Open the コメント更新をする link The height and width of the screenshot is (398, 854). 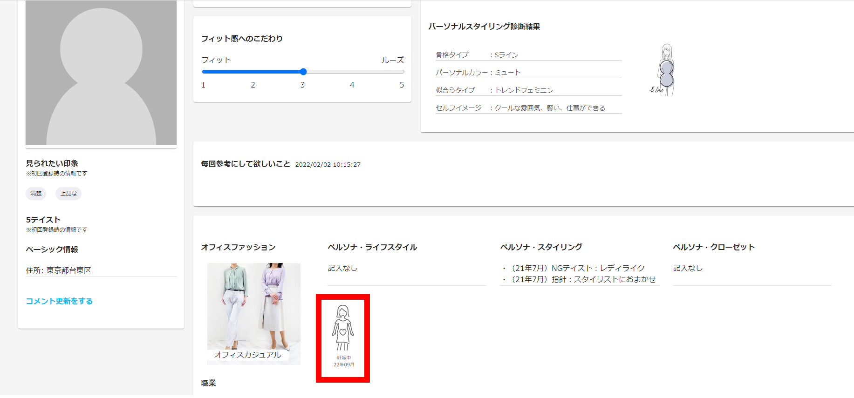click(59, 301)
